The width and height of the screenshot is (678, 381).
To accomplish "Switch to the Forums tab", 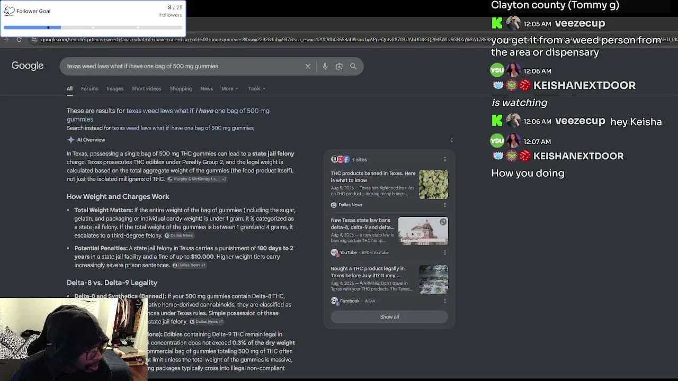I will click(90, 88).
